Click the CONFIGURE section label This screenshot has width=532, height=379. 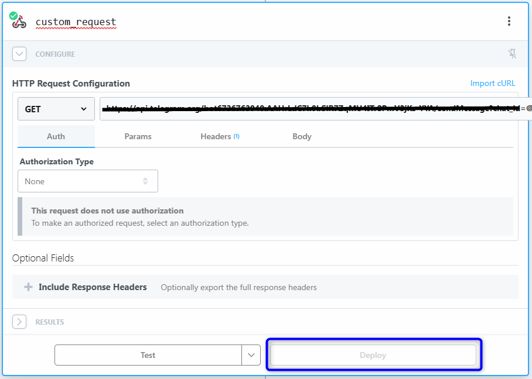tap(55, 54)
